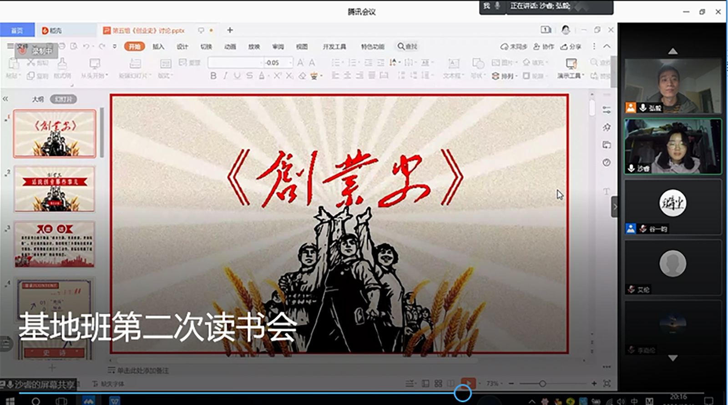728x405 pixels.
Task: Open the 插入 ribbon tab
Action: [x=158, y=46]
